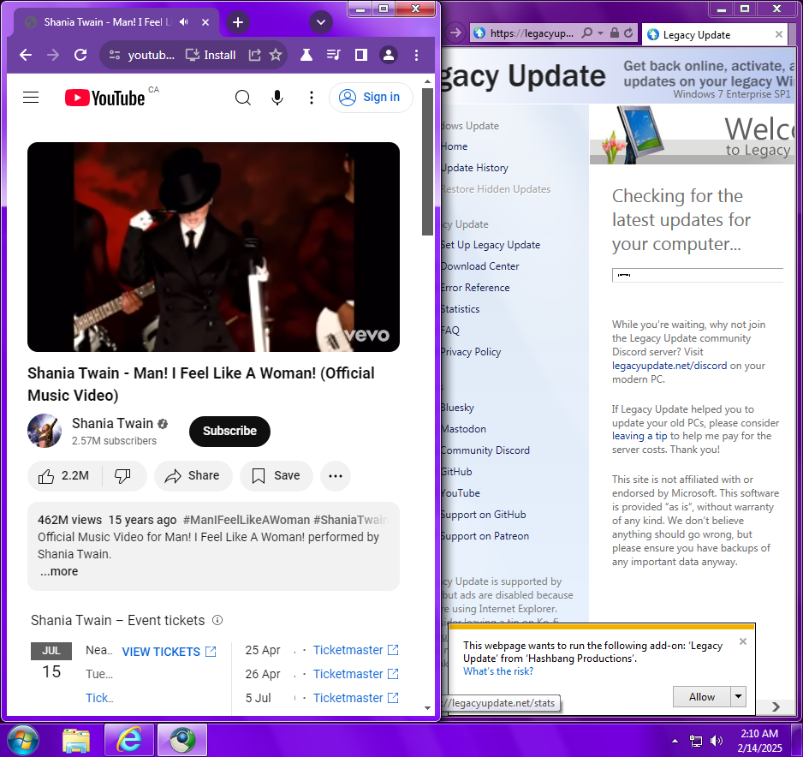Expand the Chrome tab search chevron

tap(321, 22)
